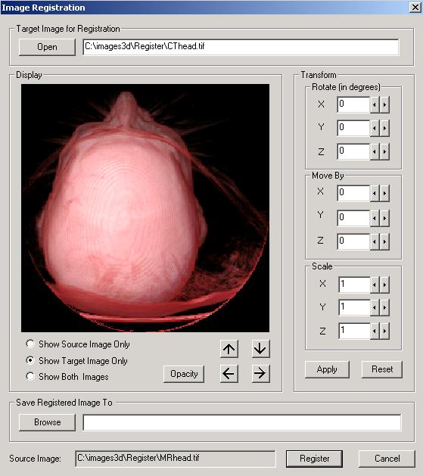
Task: Click the Opacity button
Action: pos(184,374)
